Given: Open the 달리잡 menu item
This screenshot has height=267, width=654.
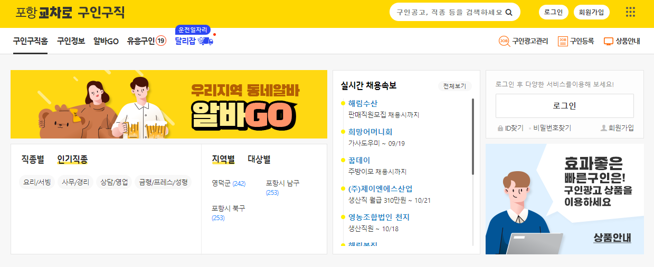Looking at the screenshot, I should 185,41.
